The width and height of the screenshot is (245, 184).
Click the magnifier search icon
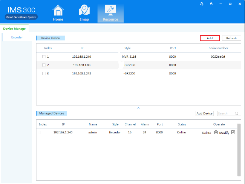point(237,113)
